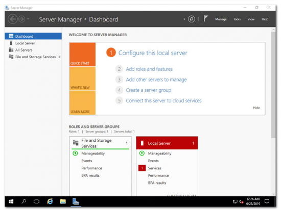This screenshot has width=281, height=210.
Task: Open the Manage menu
Action: click(x=221, y=19)
